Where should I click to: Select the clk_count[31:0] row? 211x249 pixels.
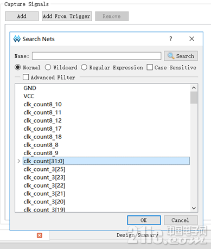tap(106, 161)
